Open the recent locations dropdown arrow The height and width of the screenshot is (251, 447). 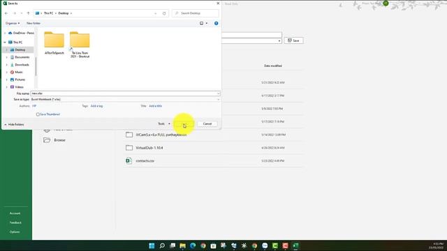(x=22, y=13)
